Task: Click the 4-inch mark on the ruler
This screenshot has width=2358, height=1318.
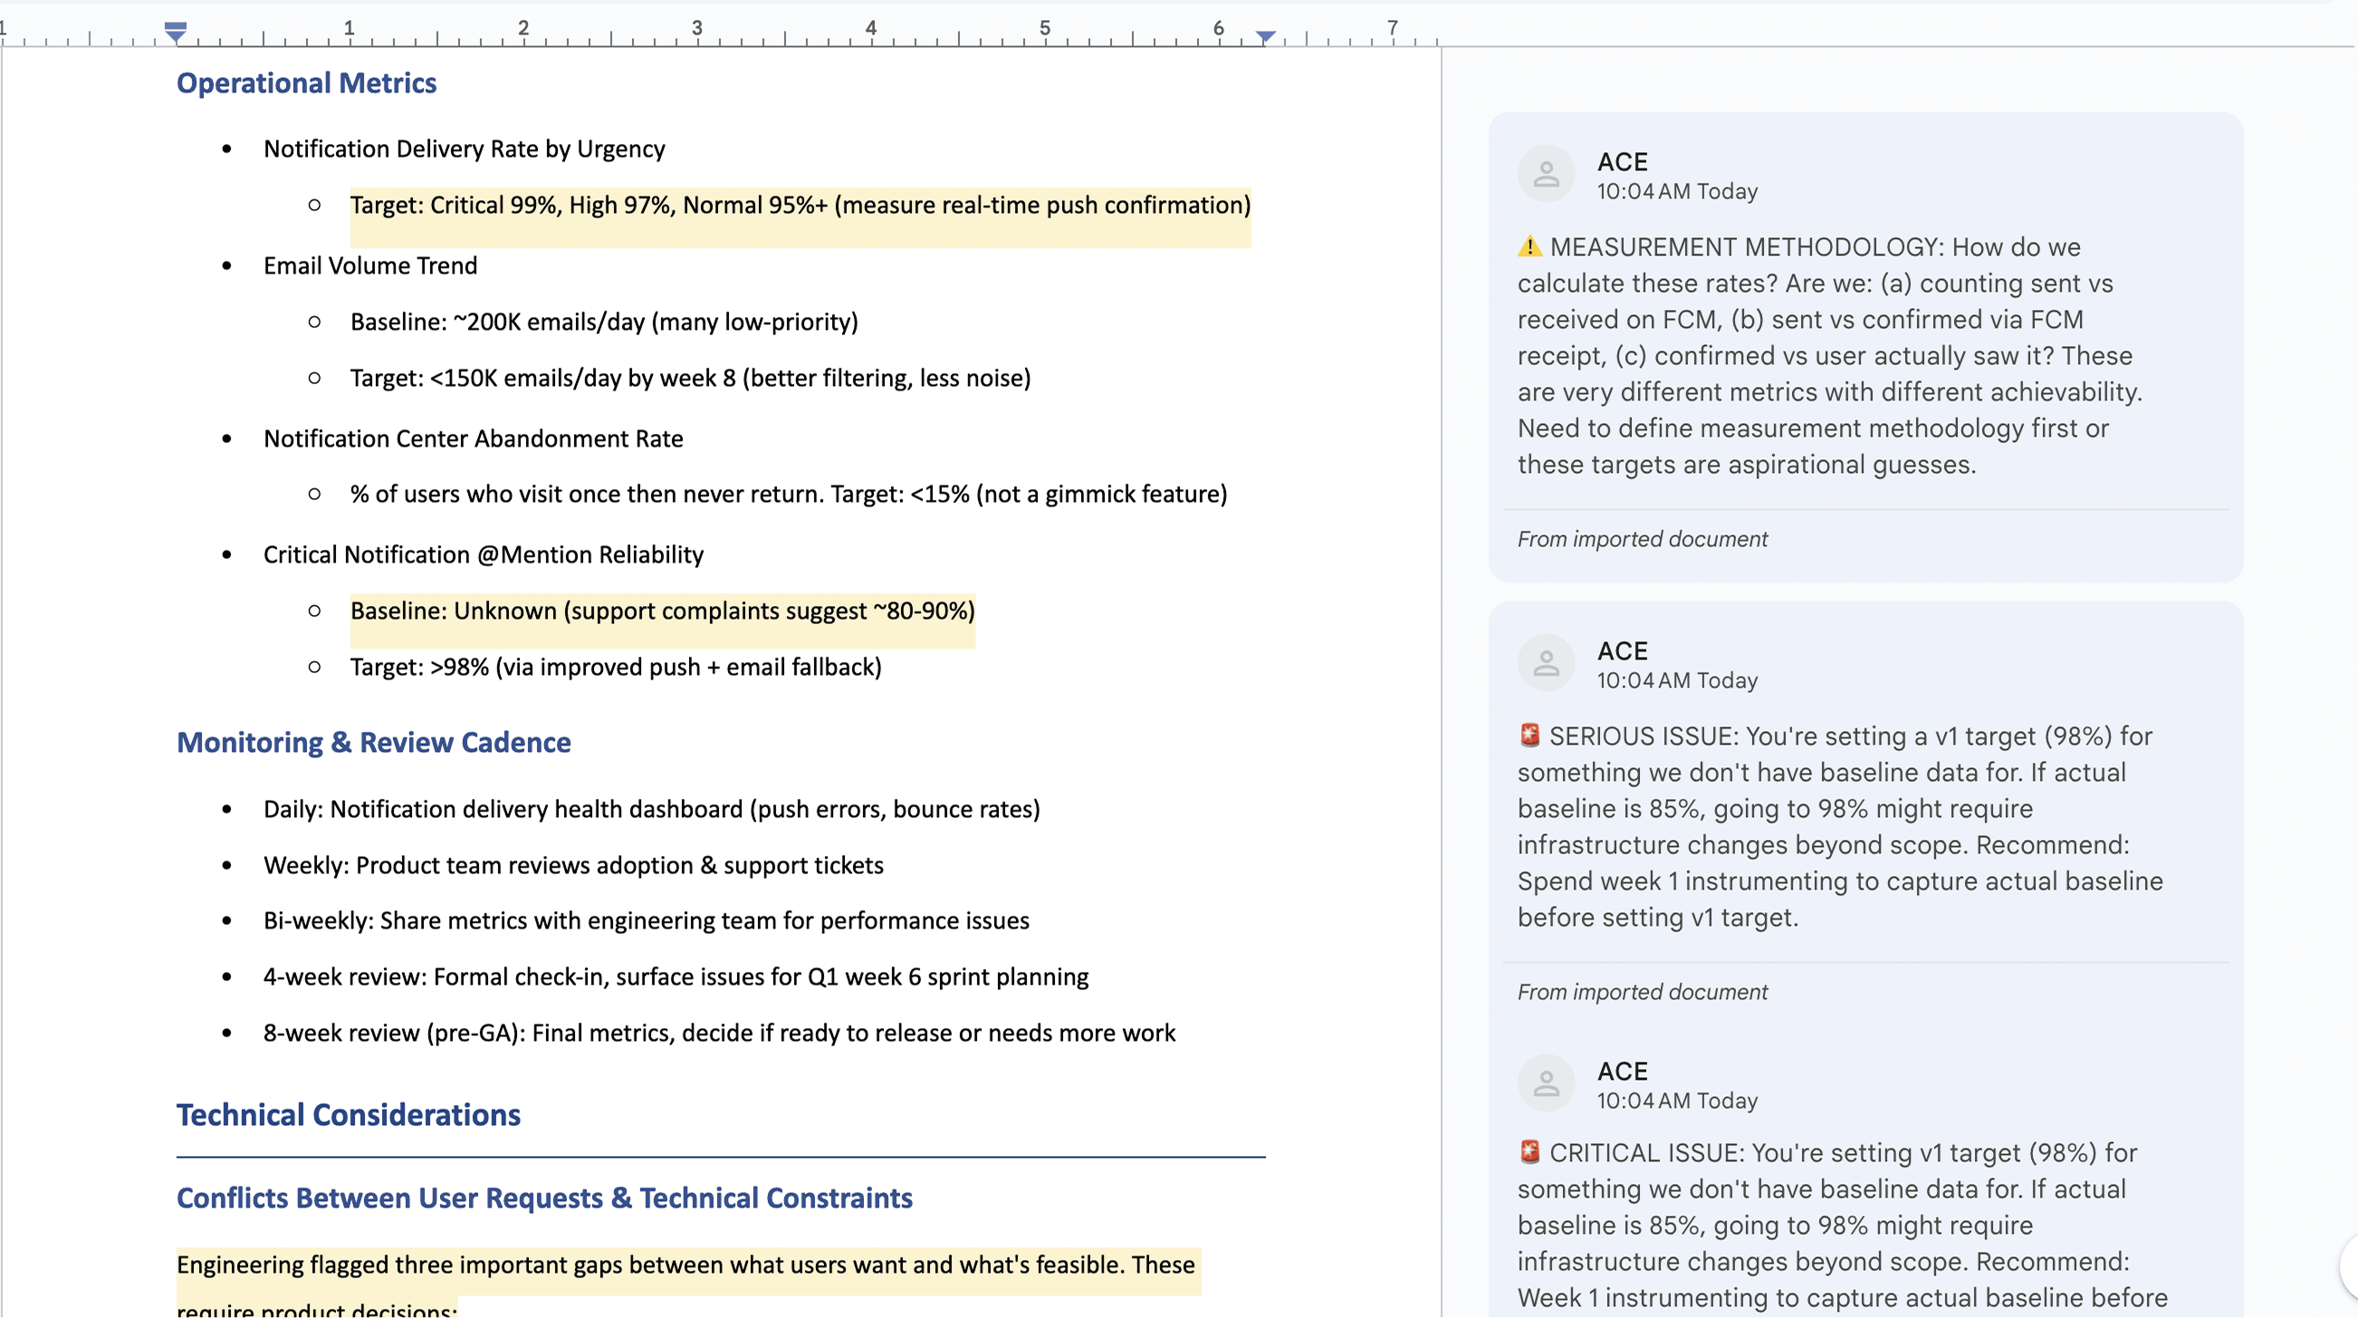Action: coord(870,27)
